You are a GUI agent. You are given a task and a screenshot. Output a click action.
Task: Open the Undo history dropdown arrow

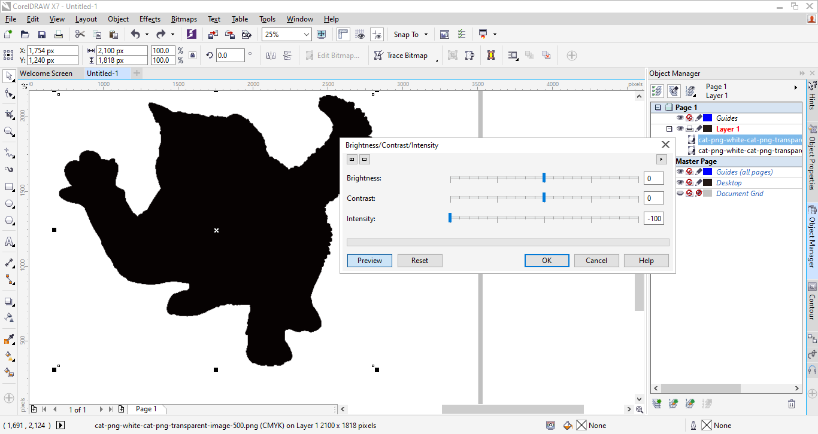point(147,34)
